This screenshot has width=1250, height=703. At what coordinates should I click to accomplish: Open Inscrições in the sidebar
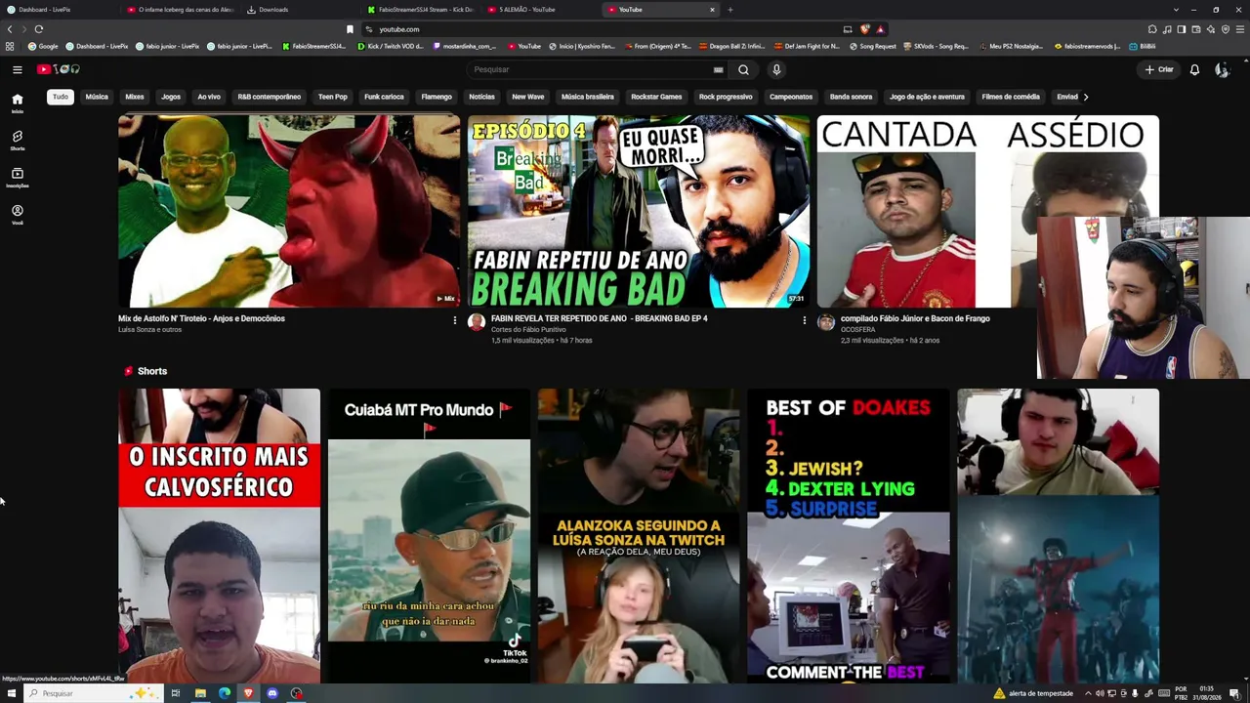click(17, 177)
